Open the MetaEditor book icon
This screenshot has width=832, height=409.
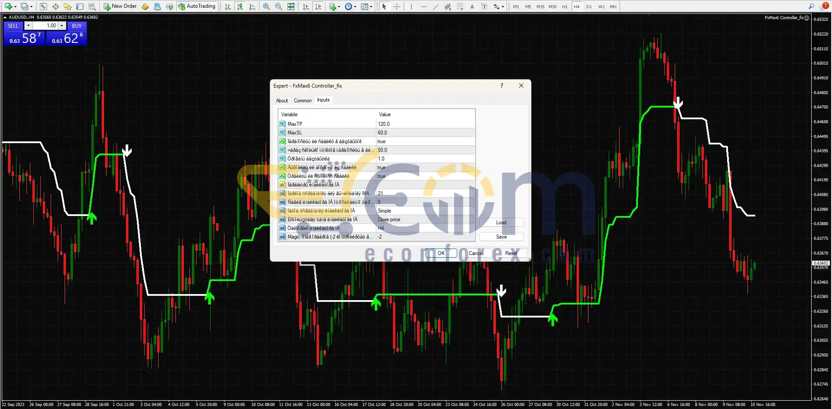pyautogui.click(x=145, y=7)
